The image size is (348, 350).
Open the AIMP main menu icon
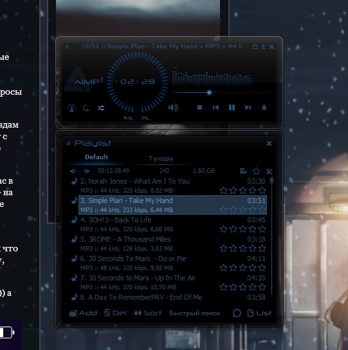point(67,46)
